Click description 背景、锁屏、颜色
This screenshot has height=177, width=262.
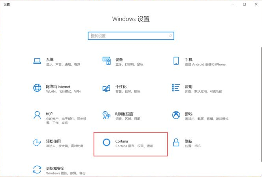[128, 91]
